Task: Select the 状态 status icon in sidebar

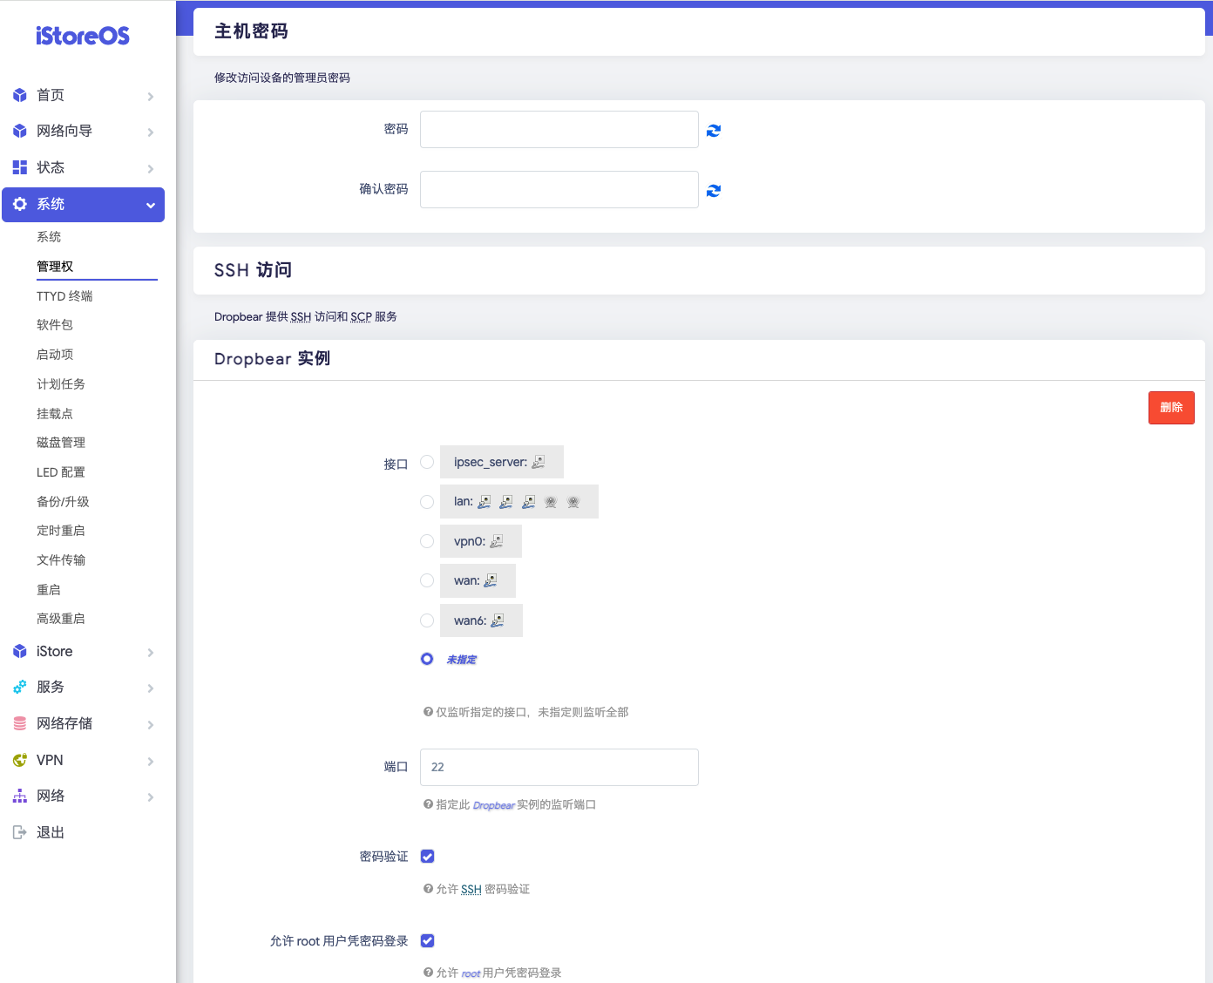Action: click(20, 166)
